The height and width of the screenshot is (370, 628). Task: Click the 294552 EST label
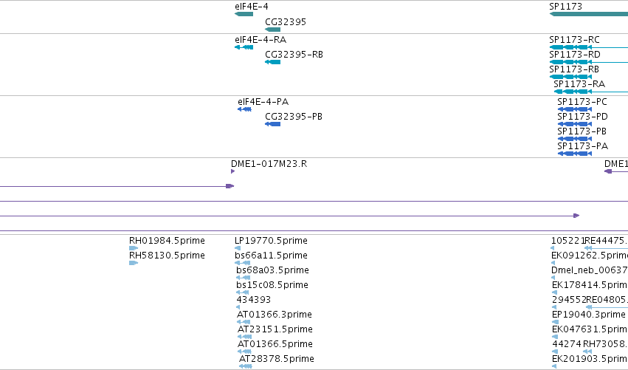click(569, 300)
